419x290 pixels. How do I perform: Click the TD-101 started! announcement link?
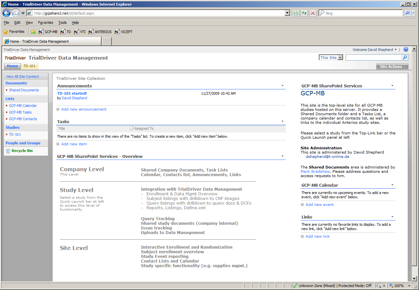pyautogui.click(x=72, y=93)
